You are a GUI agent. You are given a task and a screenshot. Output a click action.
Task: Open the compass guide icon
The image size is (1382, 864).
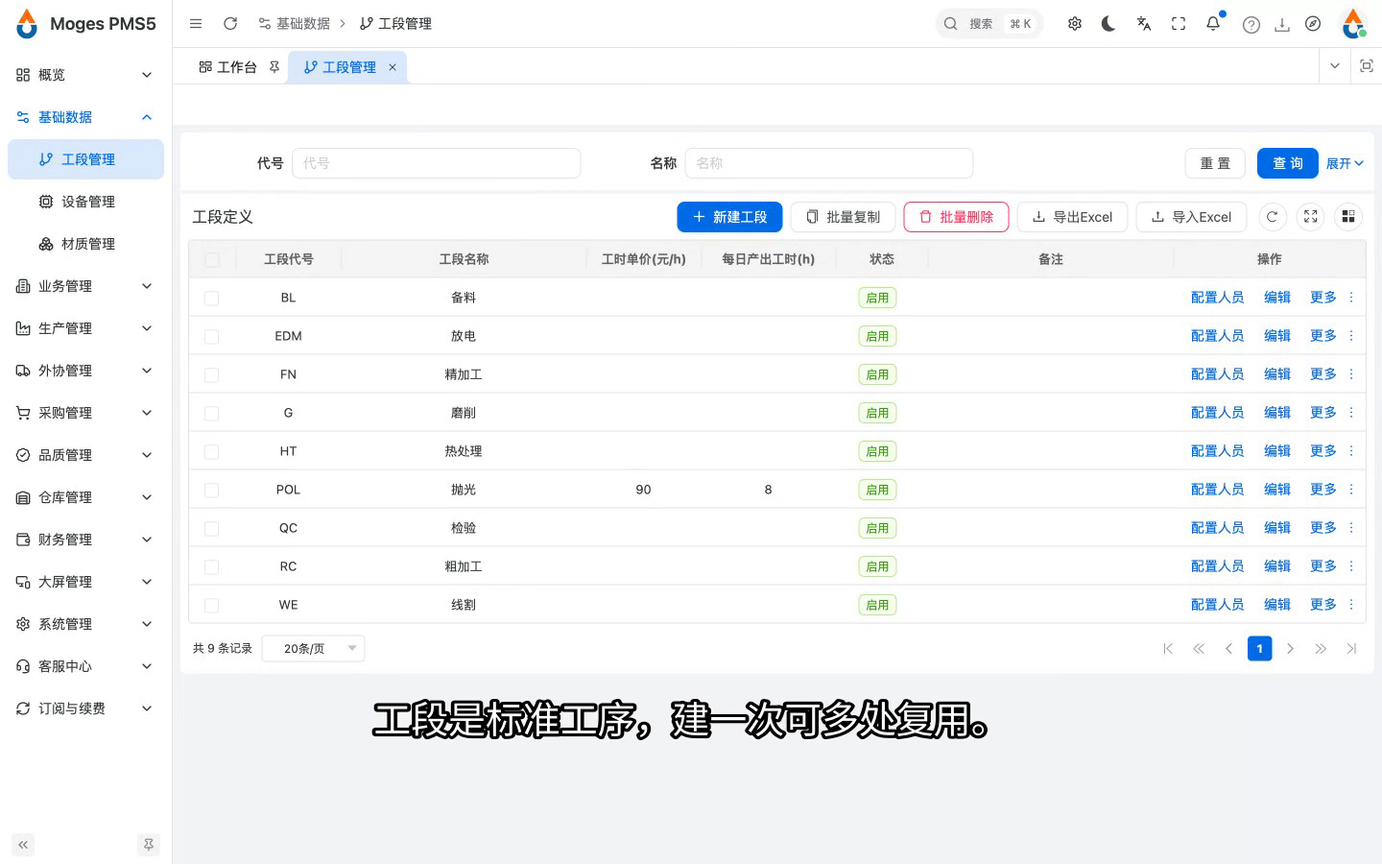1313,24
